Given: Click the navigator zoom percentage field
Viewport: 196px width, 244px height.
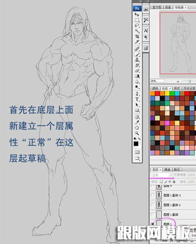Looking at the screenshot, I should [x=158, y=81].
